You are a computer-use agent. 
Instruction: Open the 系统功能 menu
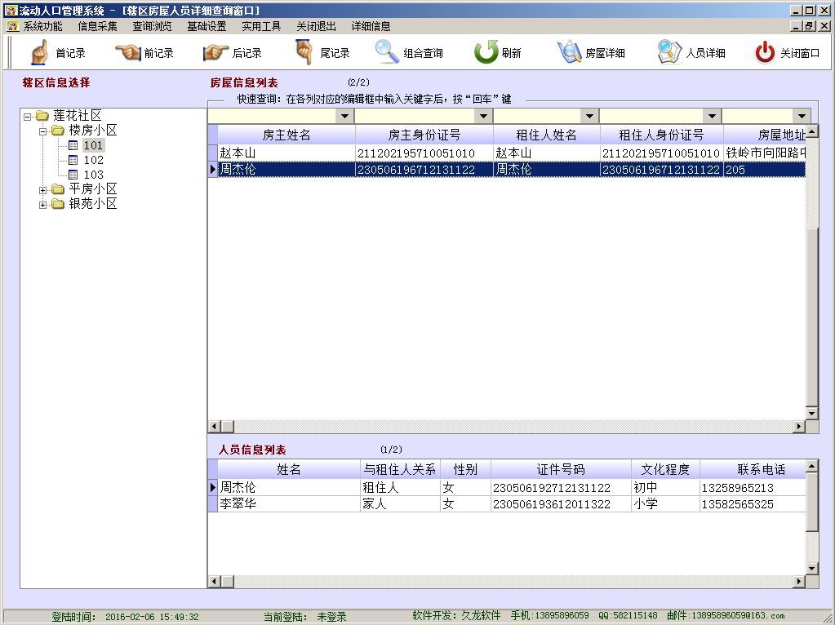point(42,26)
